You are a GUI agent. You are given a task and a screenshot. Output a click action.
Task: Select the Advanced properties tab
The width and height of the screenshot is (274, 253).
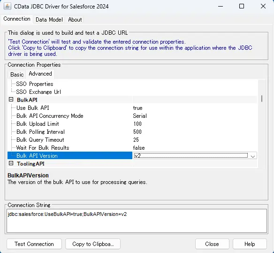point(40,74)
